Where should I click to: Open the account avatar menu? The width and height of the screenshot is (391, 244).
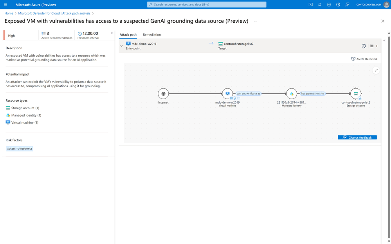(x=386, y=4)
